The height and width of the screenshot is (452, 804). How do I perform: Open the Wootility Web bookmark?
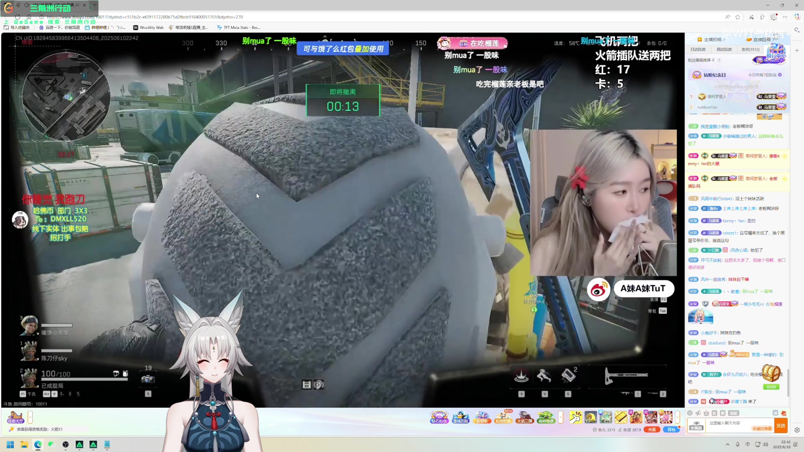coord(148,28)
